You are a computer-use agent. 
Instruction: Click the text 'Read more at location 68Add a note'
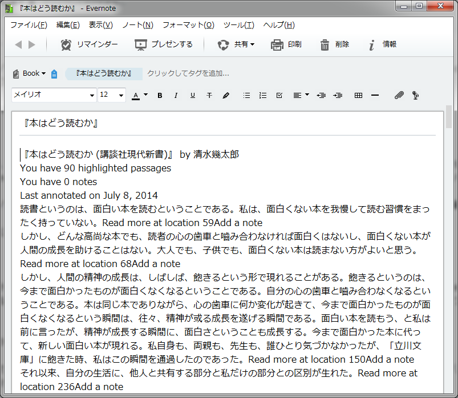(100, 264)
